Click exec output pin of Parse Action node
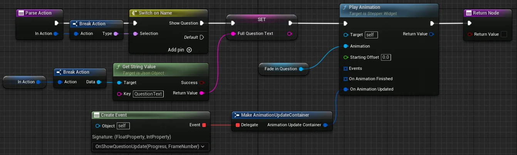 [57, 23]
